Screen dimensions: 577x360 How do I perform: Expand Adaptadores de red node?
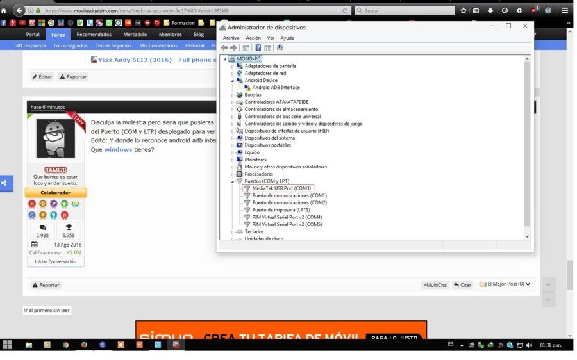click(232, 74)
